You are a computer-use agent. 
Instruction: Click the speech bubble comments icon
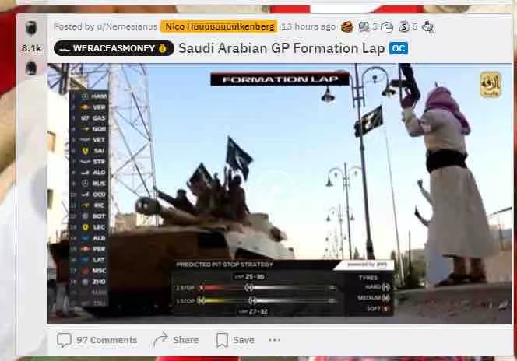(64, 340)
